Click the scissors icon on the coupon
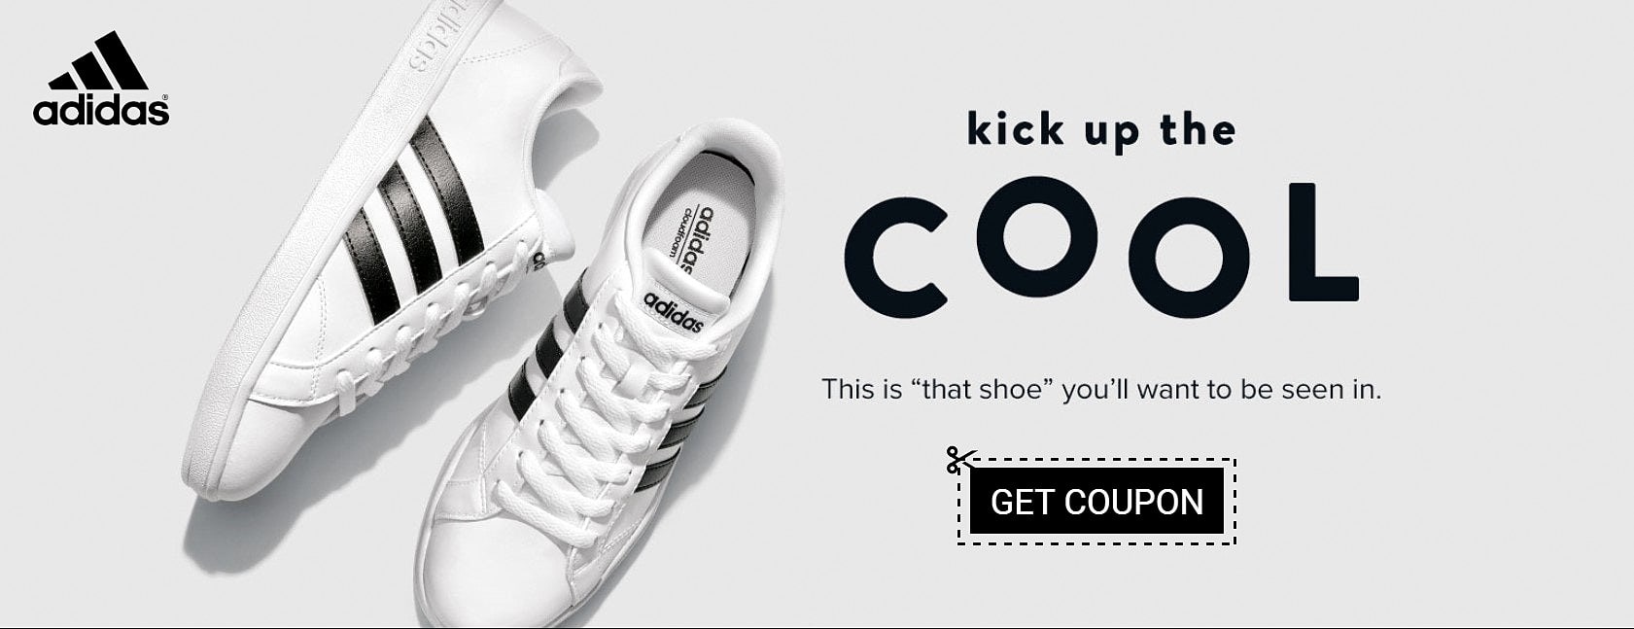 click(x=960, y=460)
